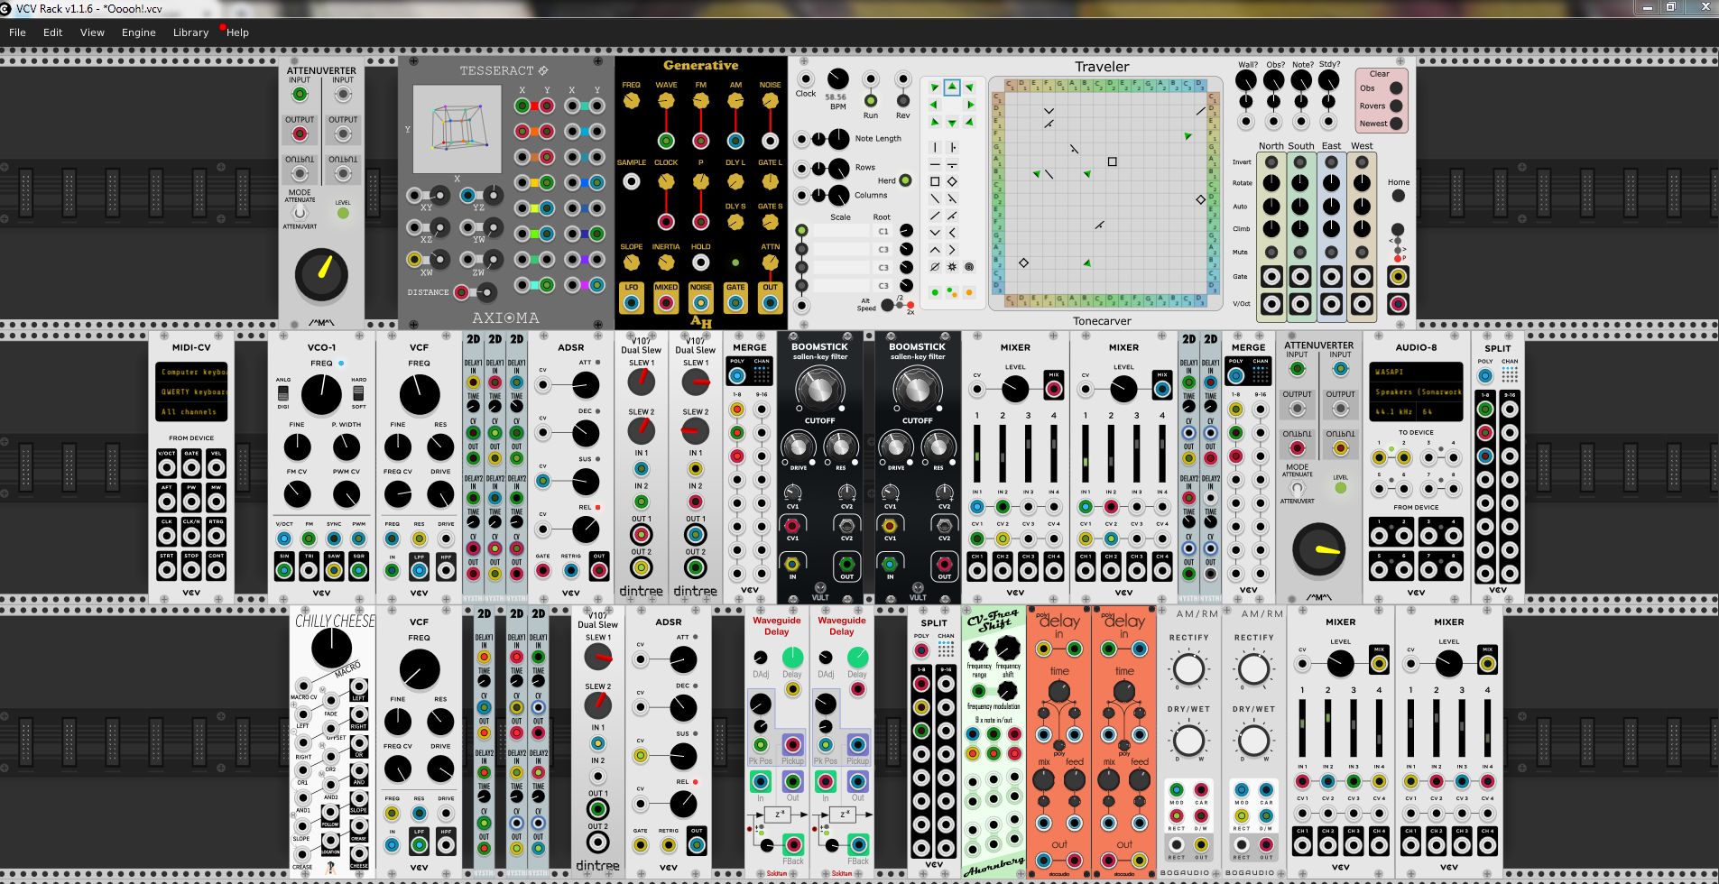1719x884 pixels.
Task: Open the Engine menu
Action: coord(138,32)
